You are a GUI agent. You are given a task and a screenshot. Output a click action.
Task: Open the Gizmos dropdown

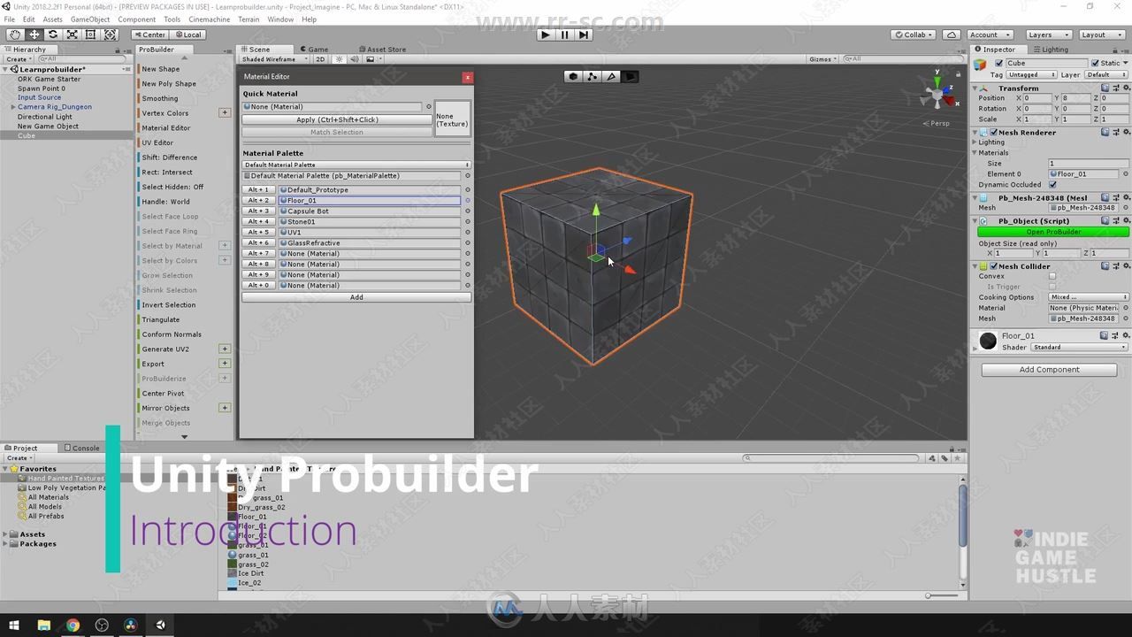click(822, 59)
